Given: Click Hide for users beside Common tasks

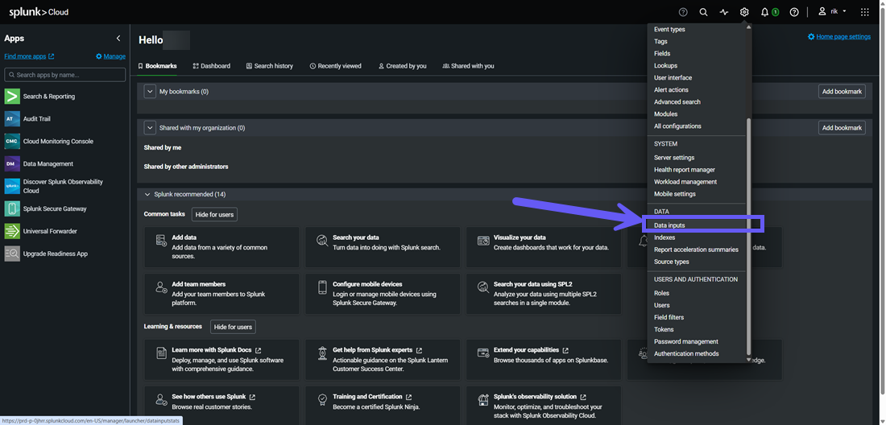Looking at the screenshot, I should point(215,214).
